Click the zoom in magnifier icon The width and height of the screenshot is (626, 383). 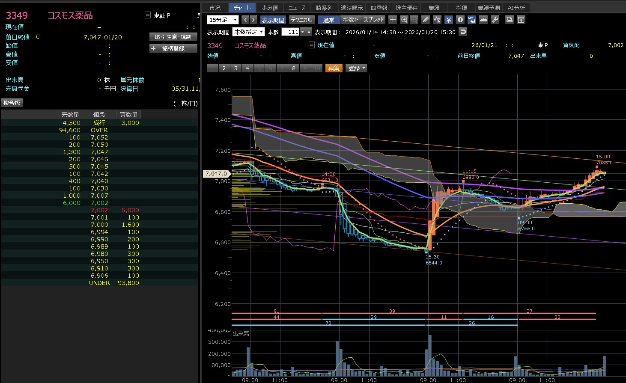click(x=404, y=20)
